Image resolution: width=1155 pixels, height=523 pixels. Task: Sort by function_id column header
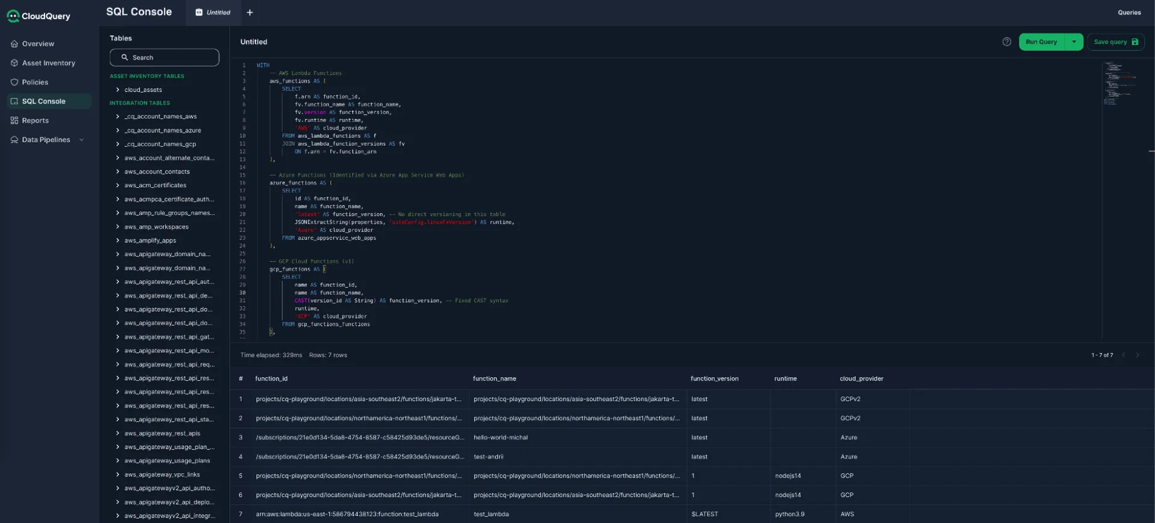271,379
